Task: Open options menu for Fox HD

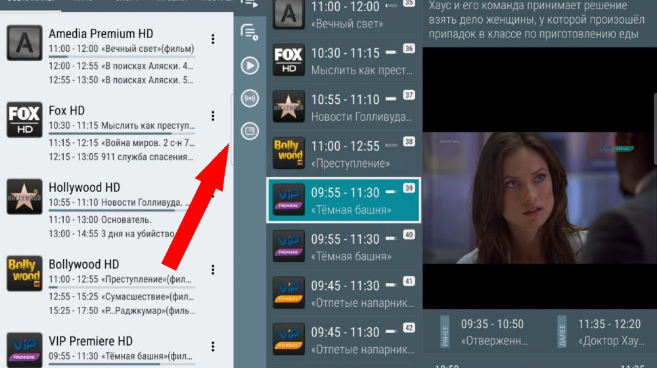Action: point(213,116)
